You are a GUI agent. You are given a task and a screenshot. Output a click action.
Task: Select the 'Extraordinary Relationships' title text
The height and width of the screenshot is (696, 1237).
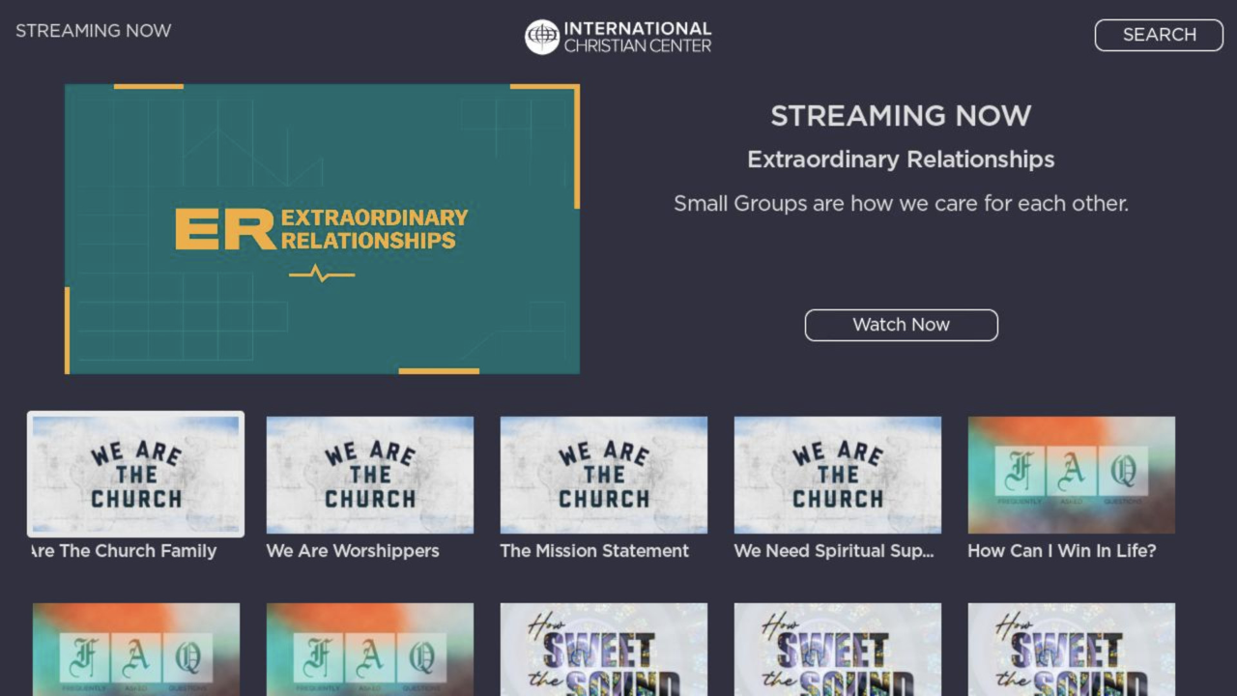(901, 159)
